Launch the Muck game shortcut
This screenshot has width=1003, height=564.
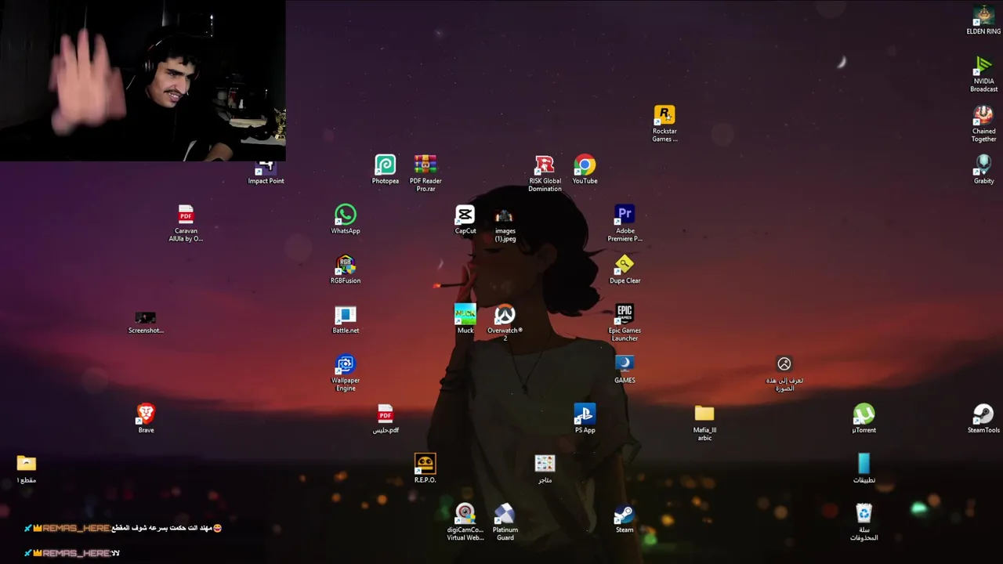click(465, 319)
